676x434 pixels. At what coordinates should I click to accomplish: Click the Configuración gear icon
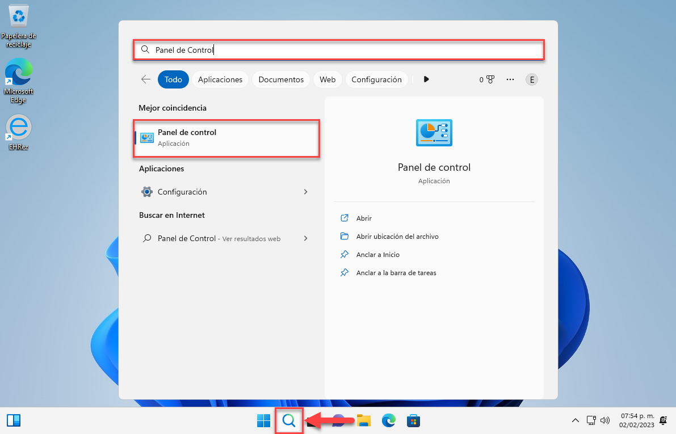coord(147,192)
